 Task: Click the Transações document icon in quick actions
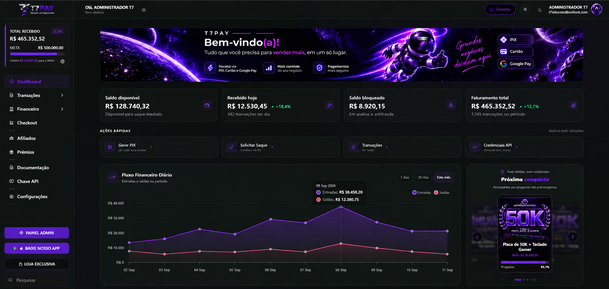(353, 147)
